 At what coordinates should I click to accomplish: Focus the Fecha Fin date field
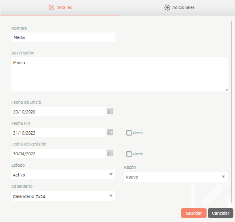[58, 133]
